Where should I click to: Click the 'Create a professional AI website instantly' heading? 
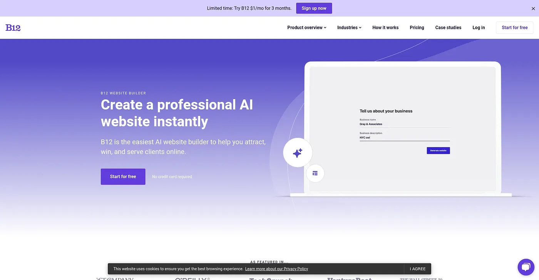coord(177,113)
